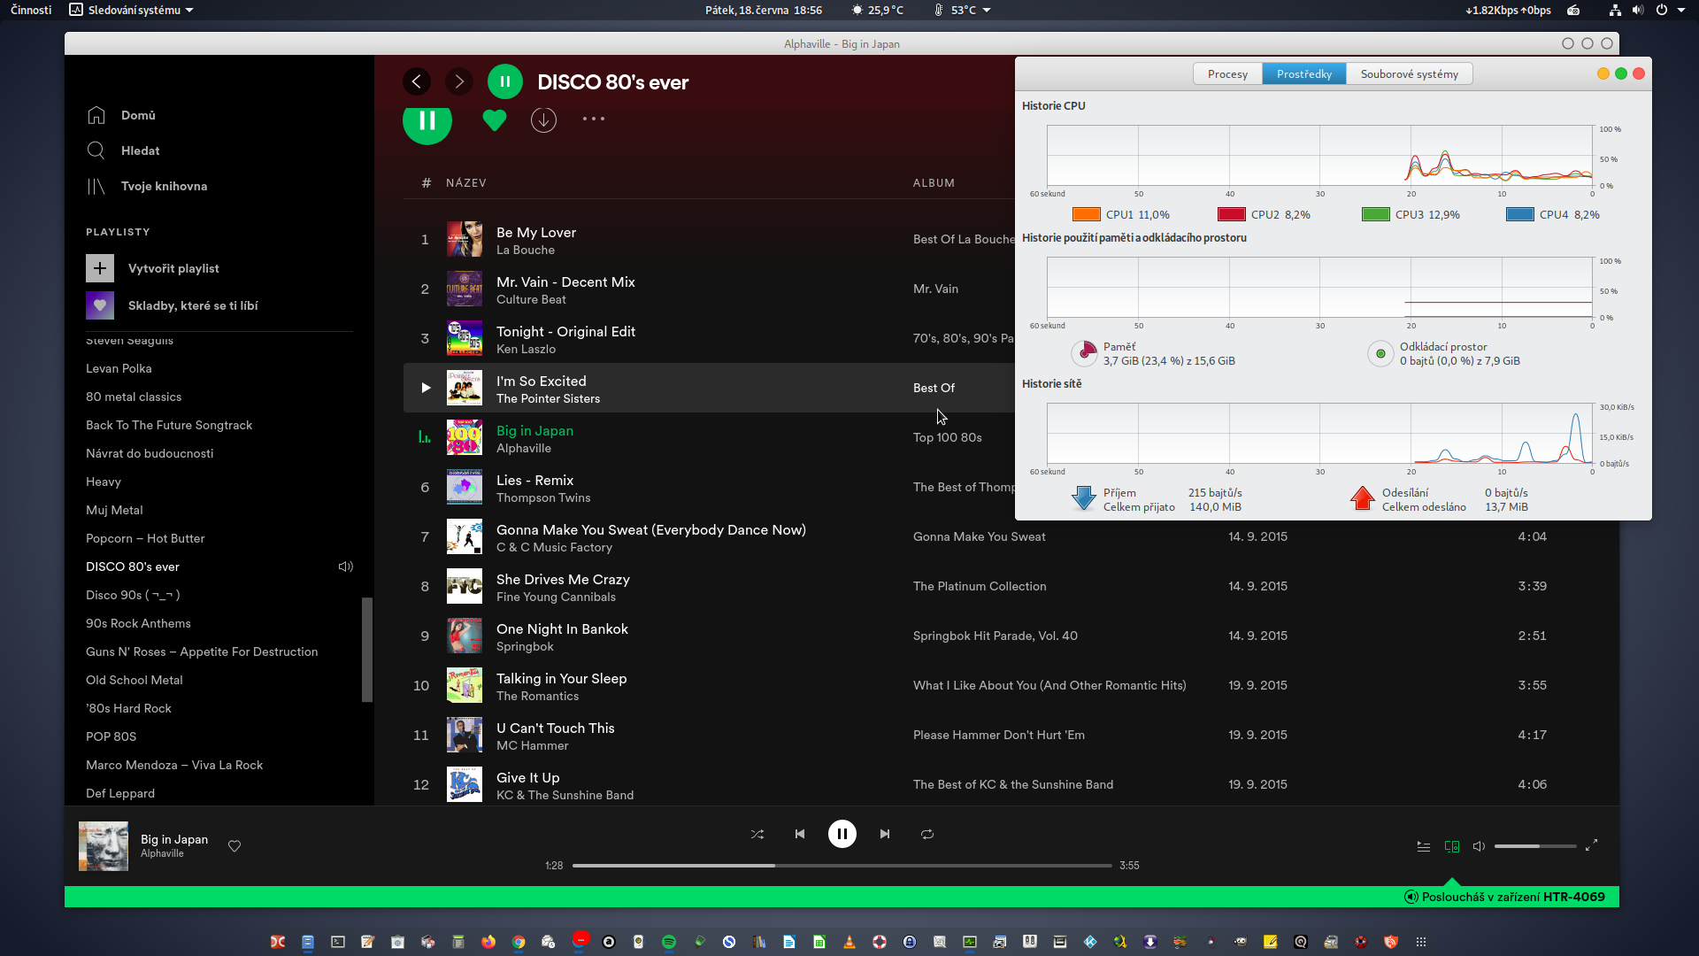The height and width of the screenshot is (956, 1699).
Task: Open Tvoje knihovna library
Action: tap(147, 186)
